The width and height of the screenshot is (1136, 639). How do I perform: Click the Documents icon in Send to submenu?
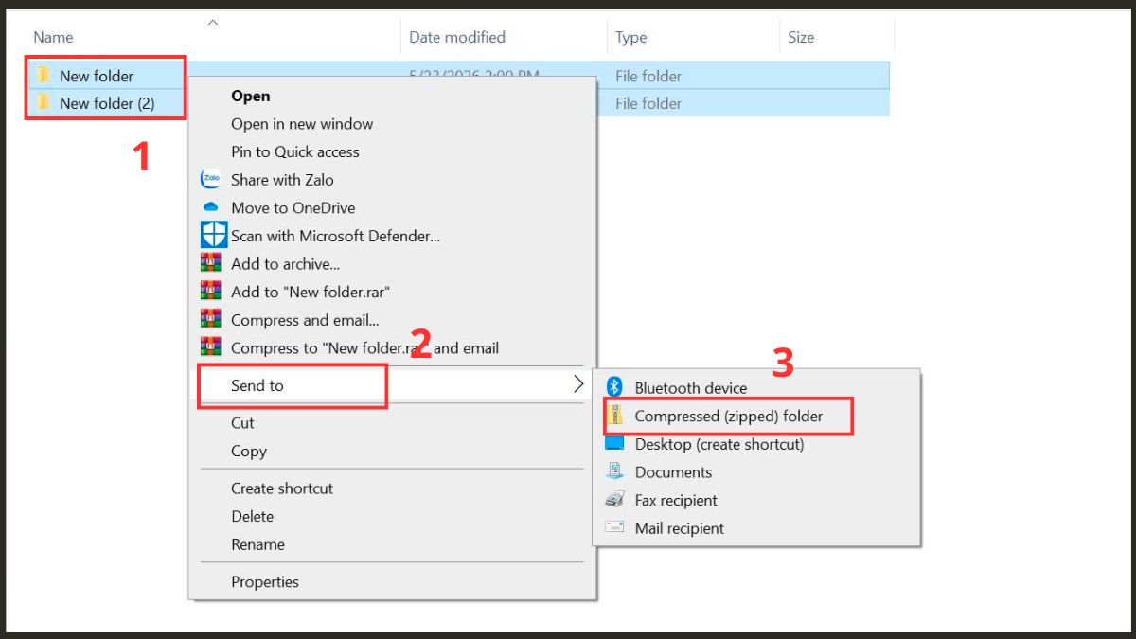pos(615,471)
